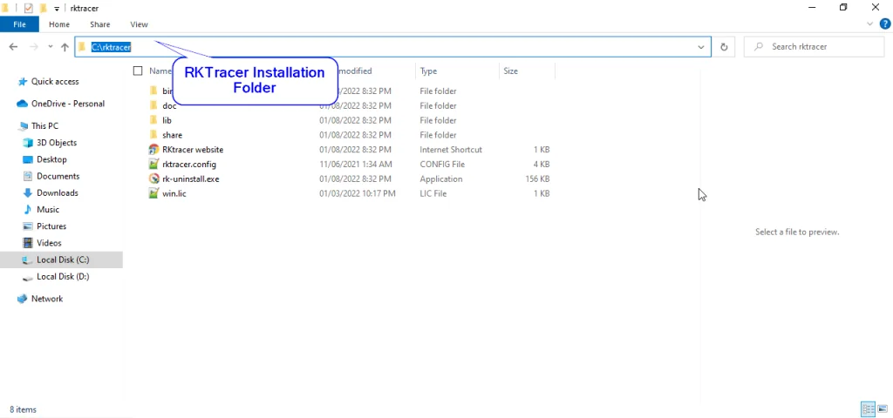Open Quick access in navigation pane

click(55, 82)
